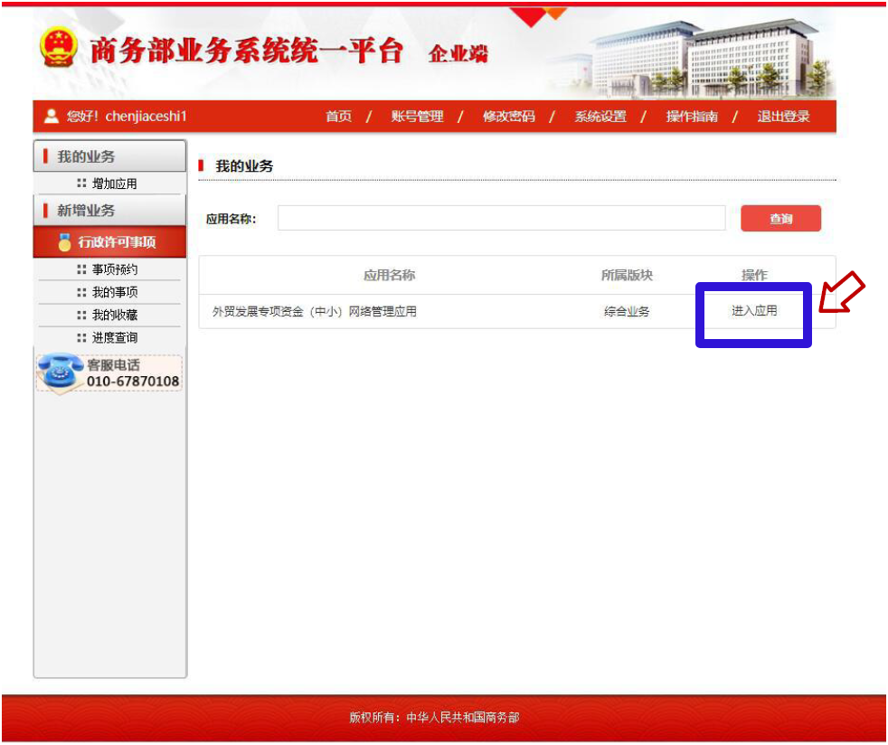
Task: Open 事项预约 in the sidebar
Action: [x=115, y=269]
